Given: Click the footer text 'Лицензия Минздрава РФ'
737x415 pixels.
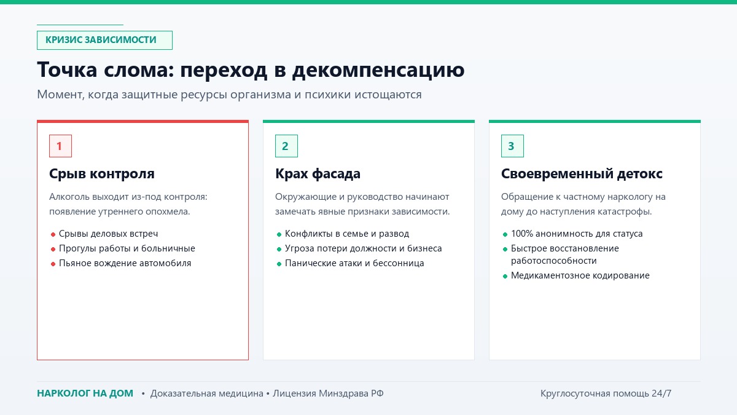Looking at the screenshot, I should click(328, 393).
